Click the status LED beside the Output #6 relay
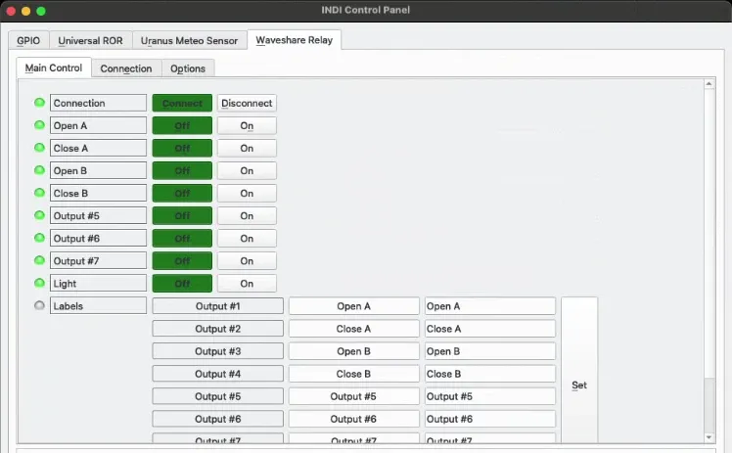Screen dimensions: 732x453 pyautogui.click(x=40, y=238)
